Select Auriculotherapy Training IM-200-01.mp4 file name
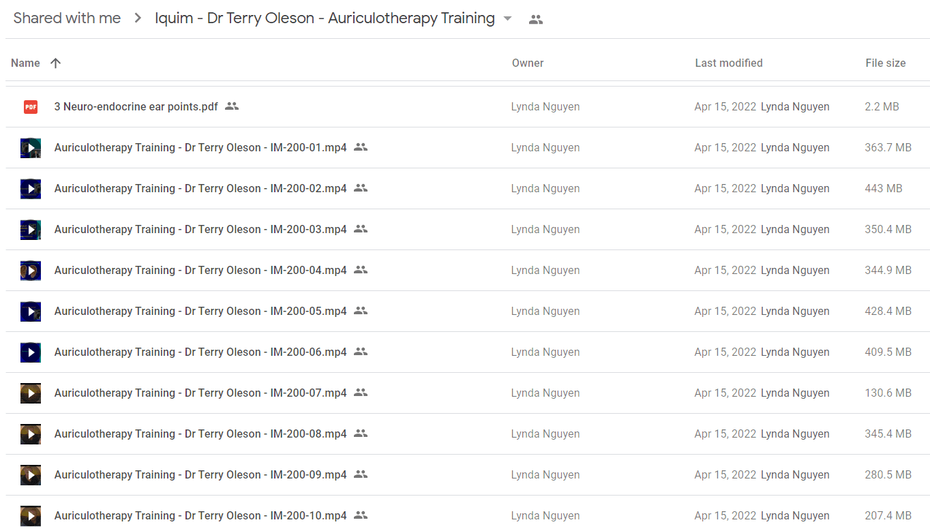Screen dimensions: 930x531 tap(200, 147)
